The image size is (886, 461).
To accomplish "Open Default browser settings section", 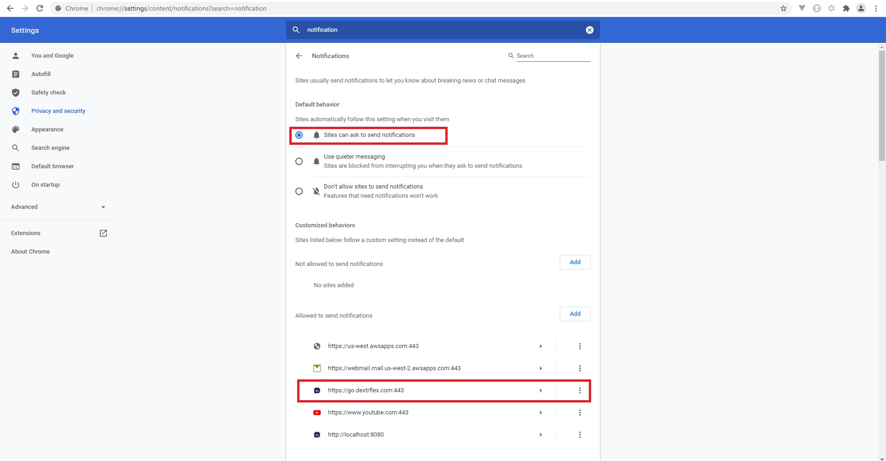I will [53, 166].
